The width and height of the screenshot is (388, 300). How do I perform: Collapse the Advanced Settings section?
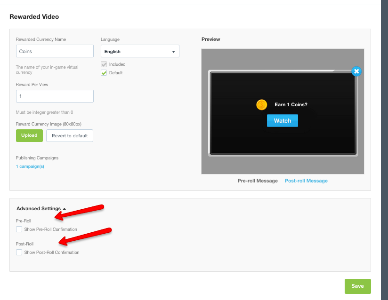pos(41,208)
